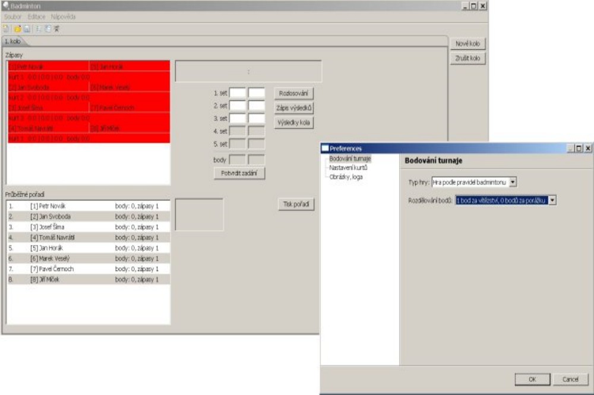
Task: Click the yellow open folder toolbar icon
Action: pyautogui.click(x=17, y=28)
